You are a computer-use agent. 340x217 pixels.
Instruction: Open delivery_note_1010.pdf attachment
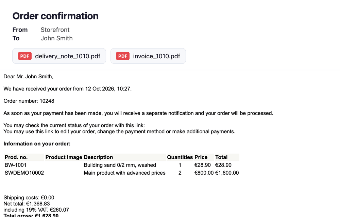tap(59, 56)
